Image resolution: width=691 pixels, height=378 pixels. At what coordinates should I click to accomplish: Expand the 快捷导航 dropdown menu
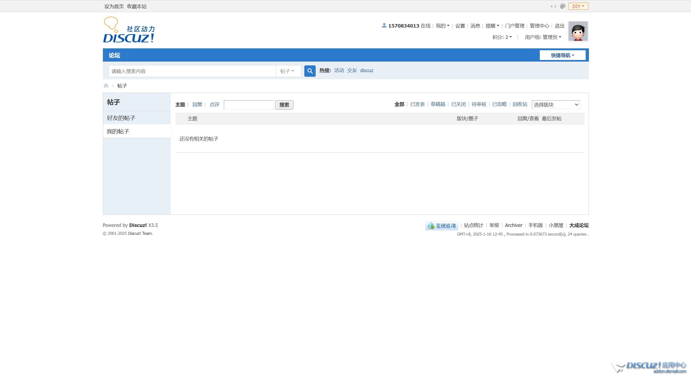[562, 55]
